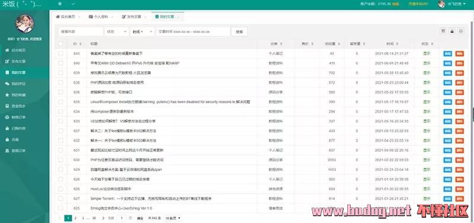Open the sidebar sales orders printer icon
Viewport: 474px width, 223px height.
7,117
